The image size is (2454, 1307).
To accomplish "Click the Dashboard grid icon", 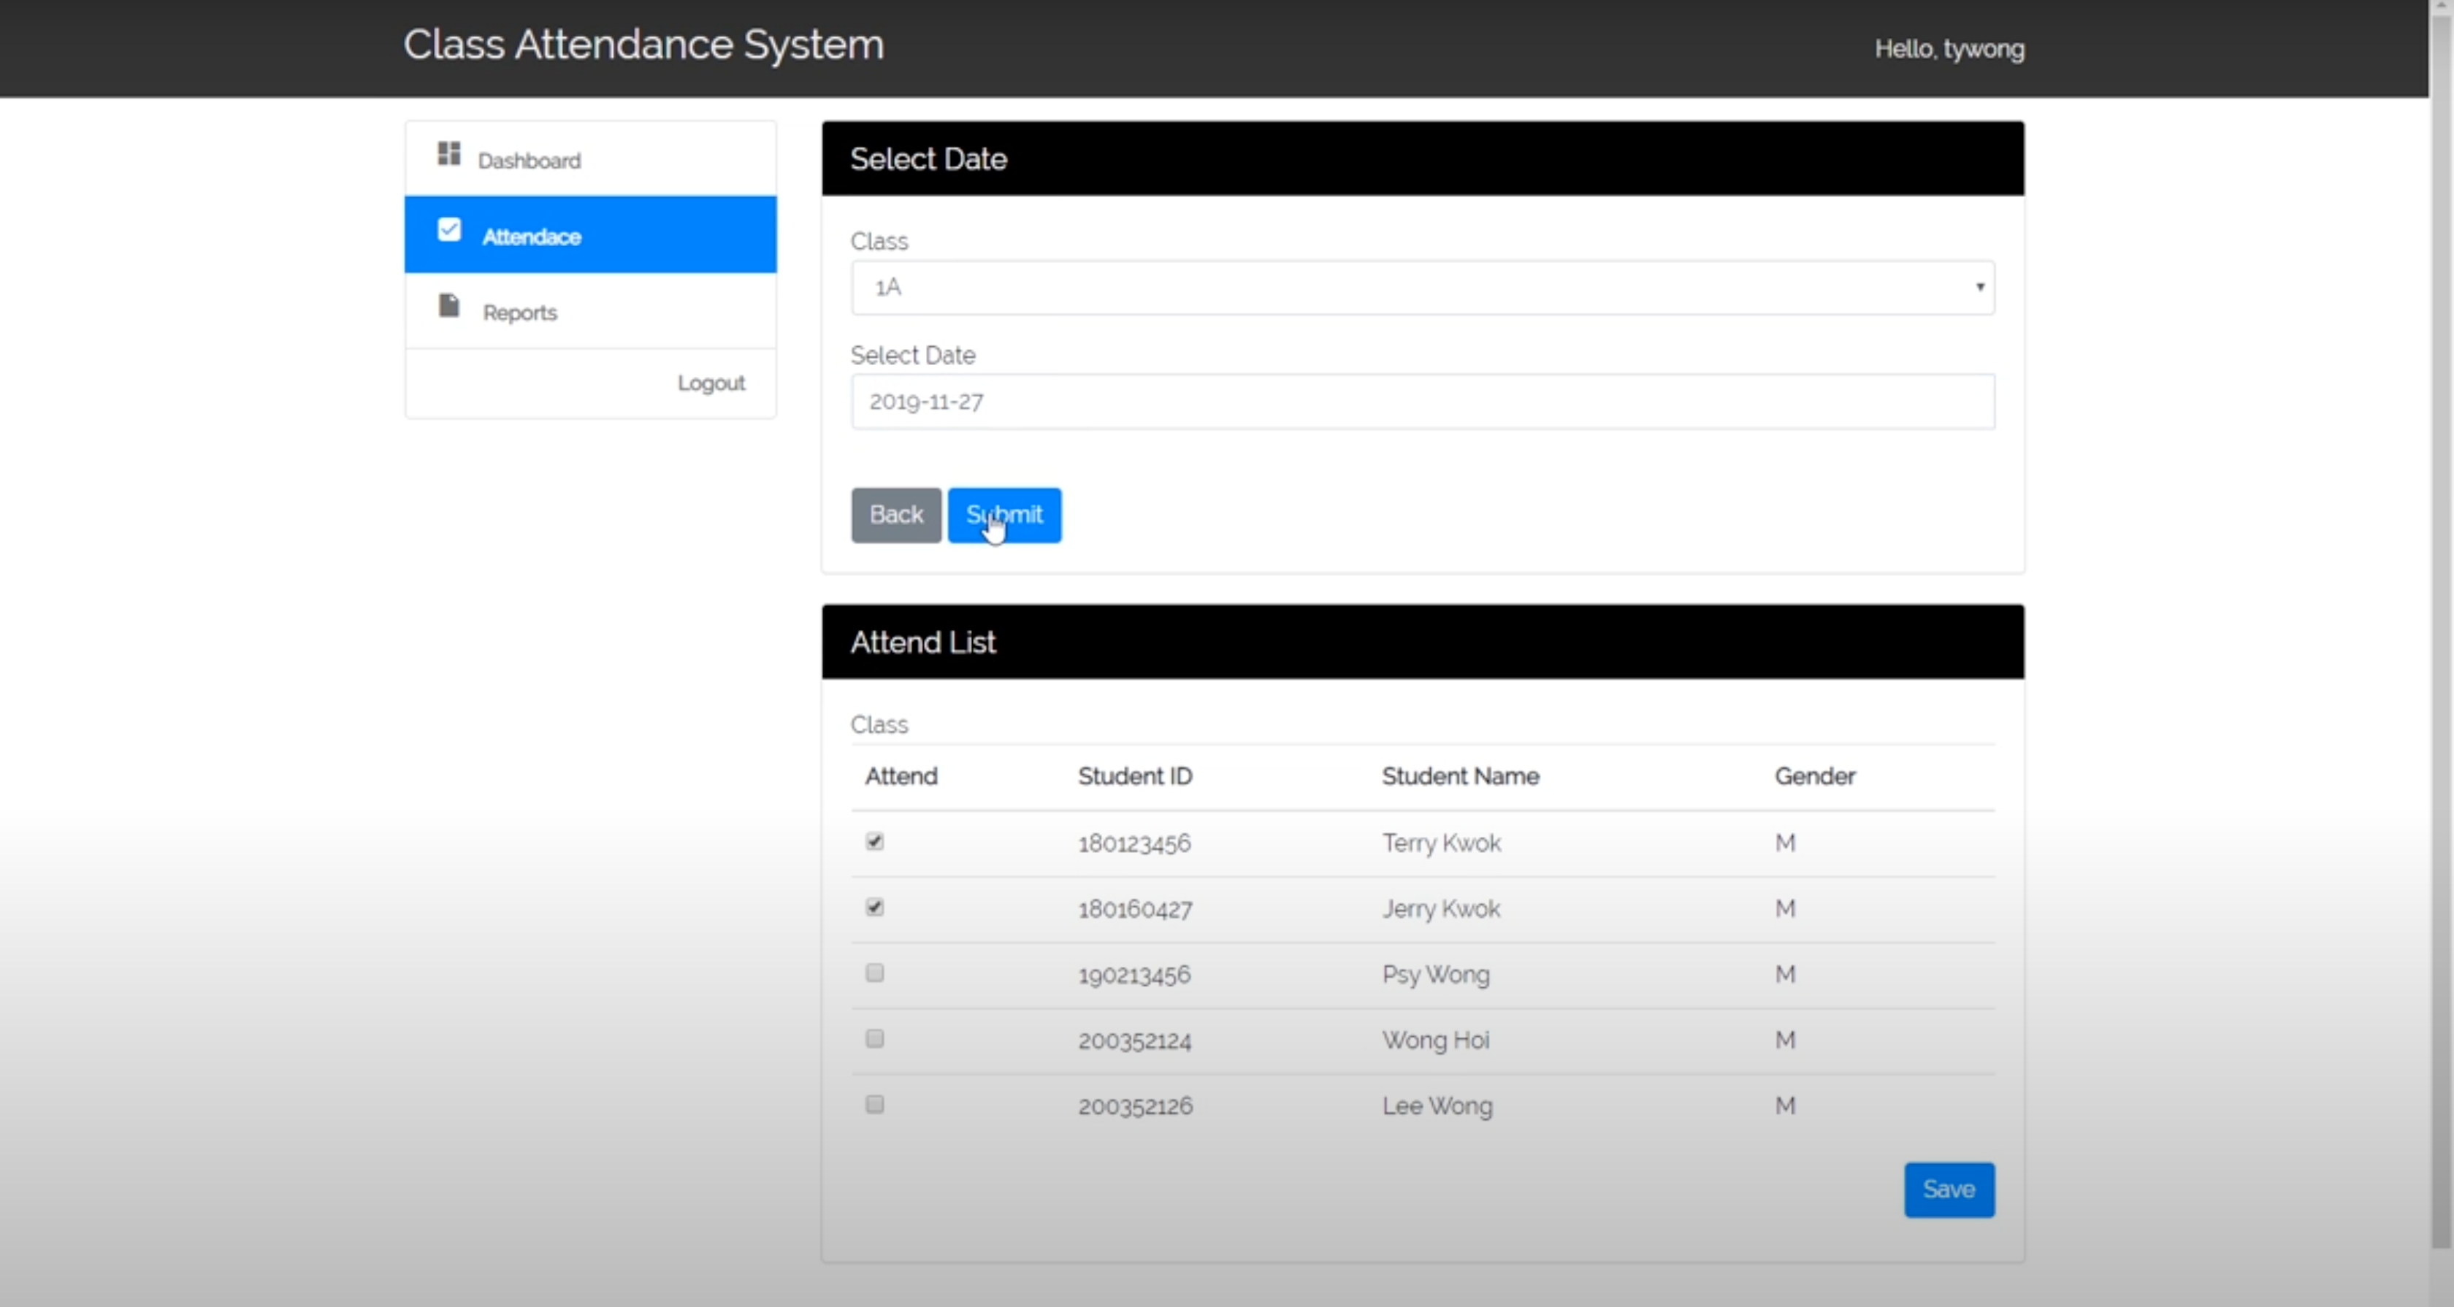I will (x=448, y=153).
